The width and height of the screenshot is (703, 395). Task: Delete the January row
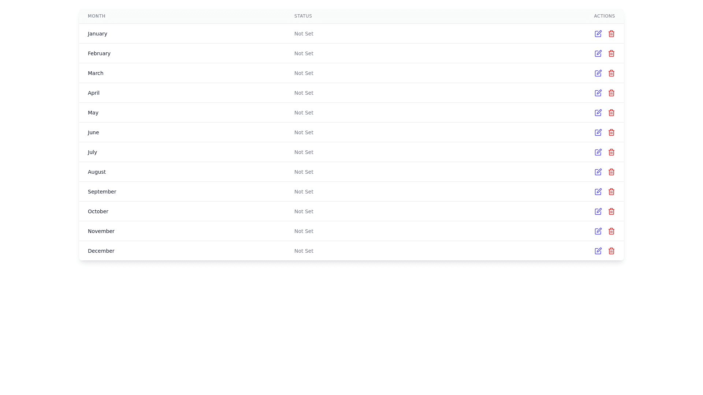pos(611,34)
